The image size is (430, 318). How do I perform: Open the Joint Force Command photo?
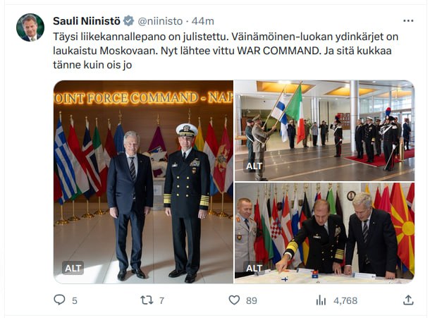click(143, 182)
